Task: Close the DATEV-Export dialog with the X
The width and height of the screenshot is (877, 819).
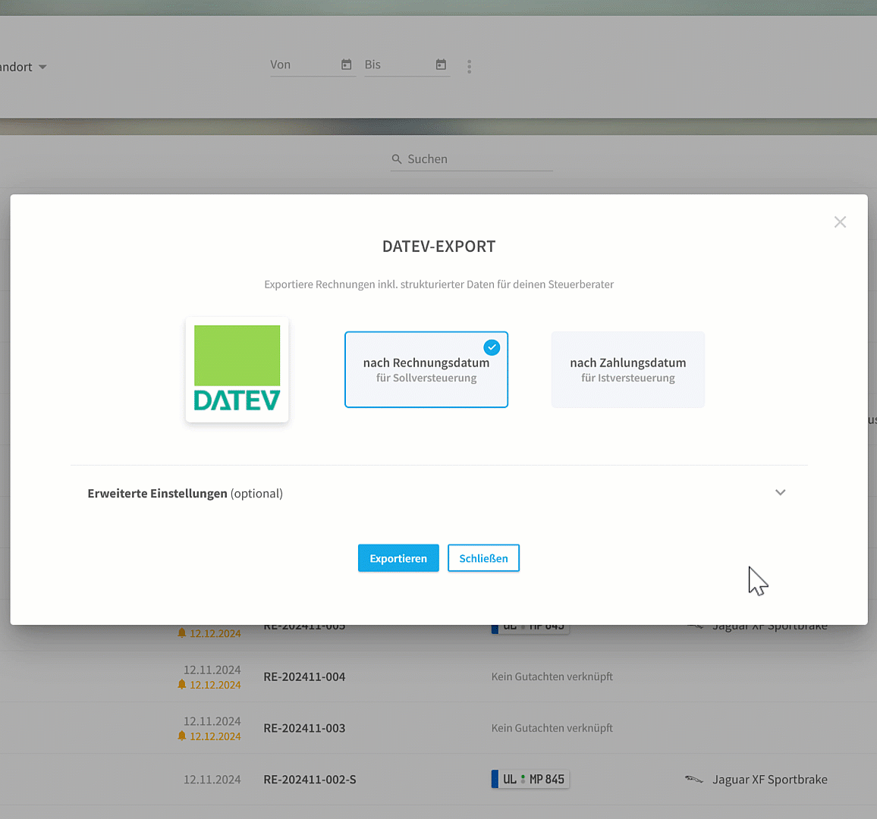Action: (840, 222)
